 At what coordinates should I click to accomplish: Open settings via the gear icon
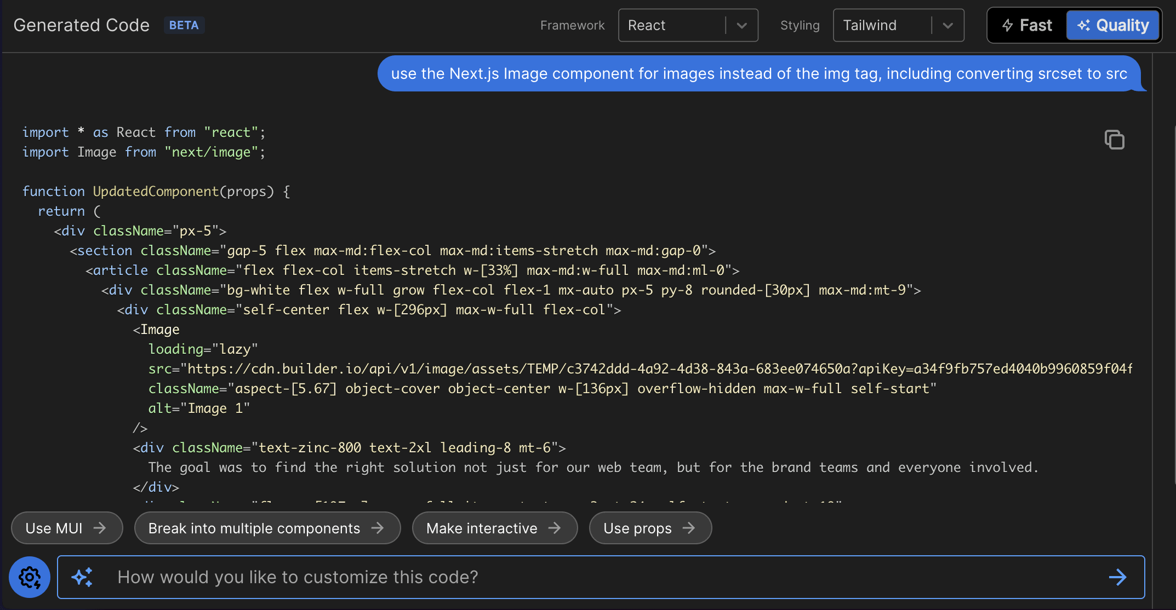tap(30, 577)
